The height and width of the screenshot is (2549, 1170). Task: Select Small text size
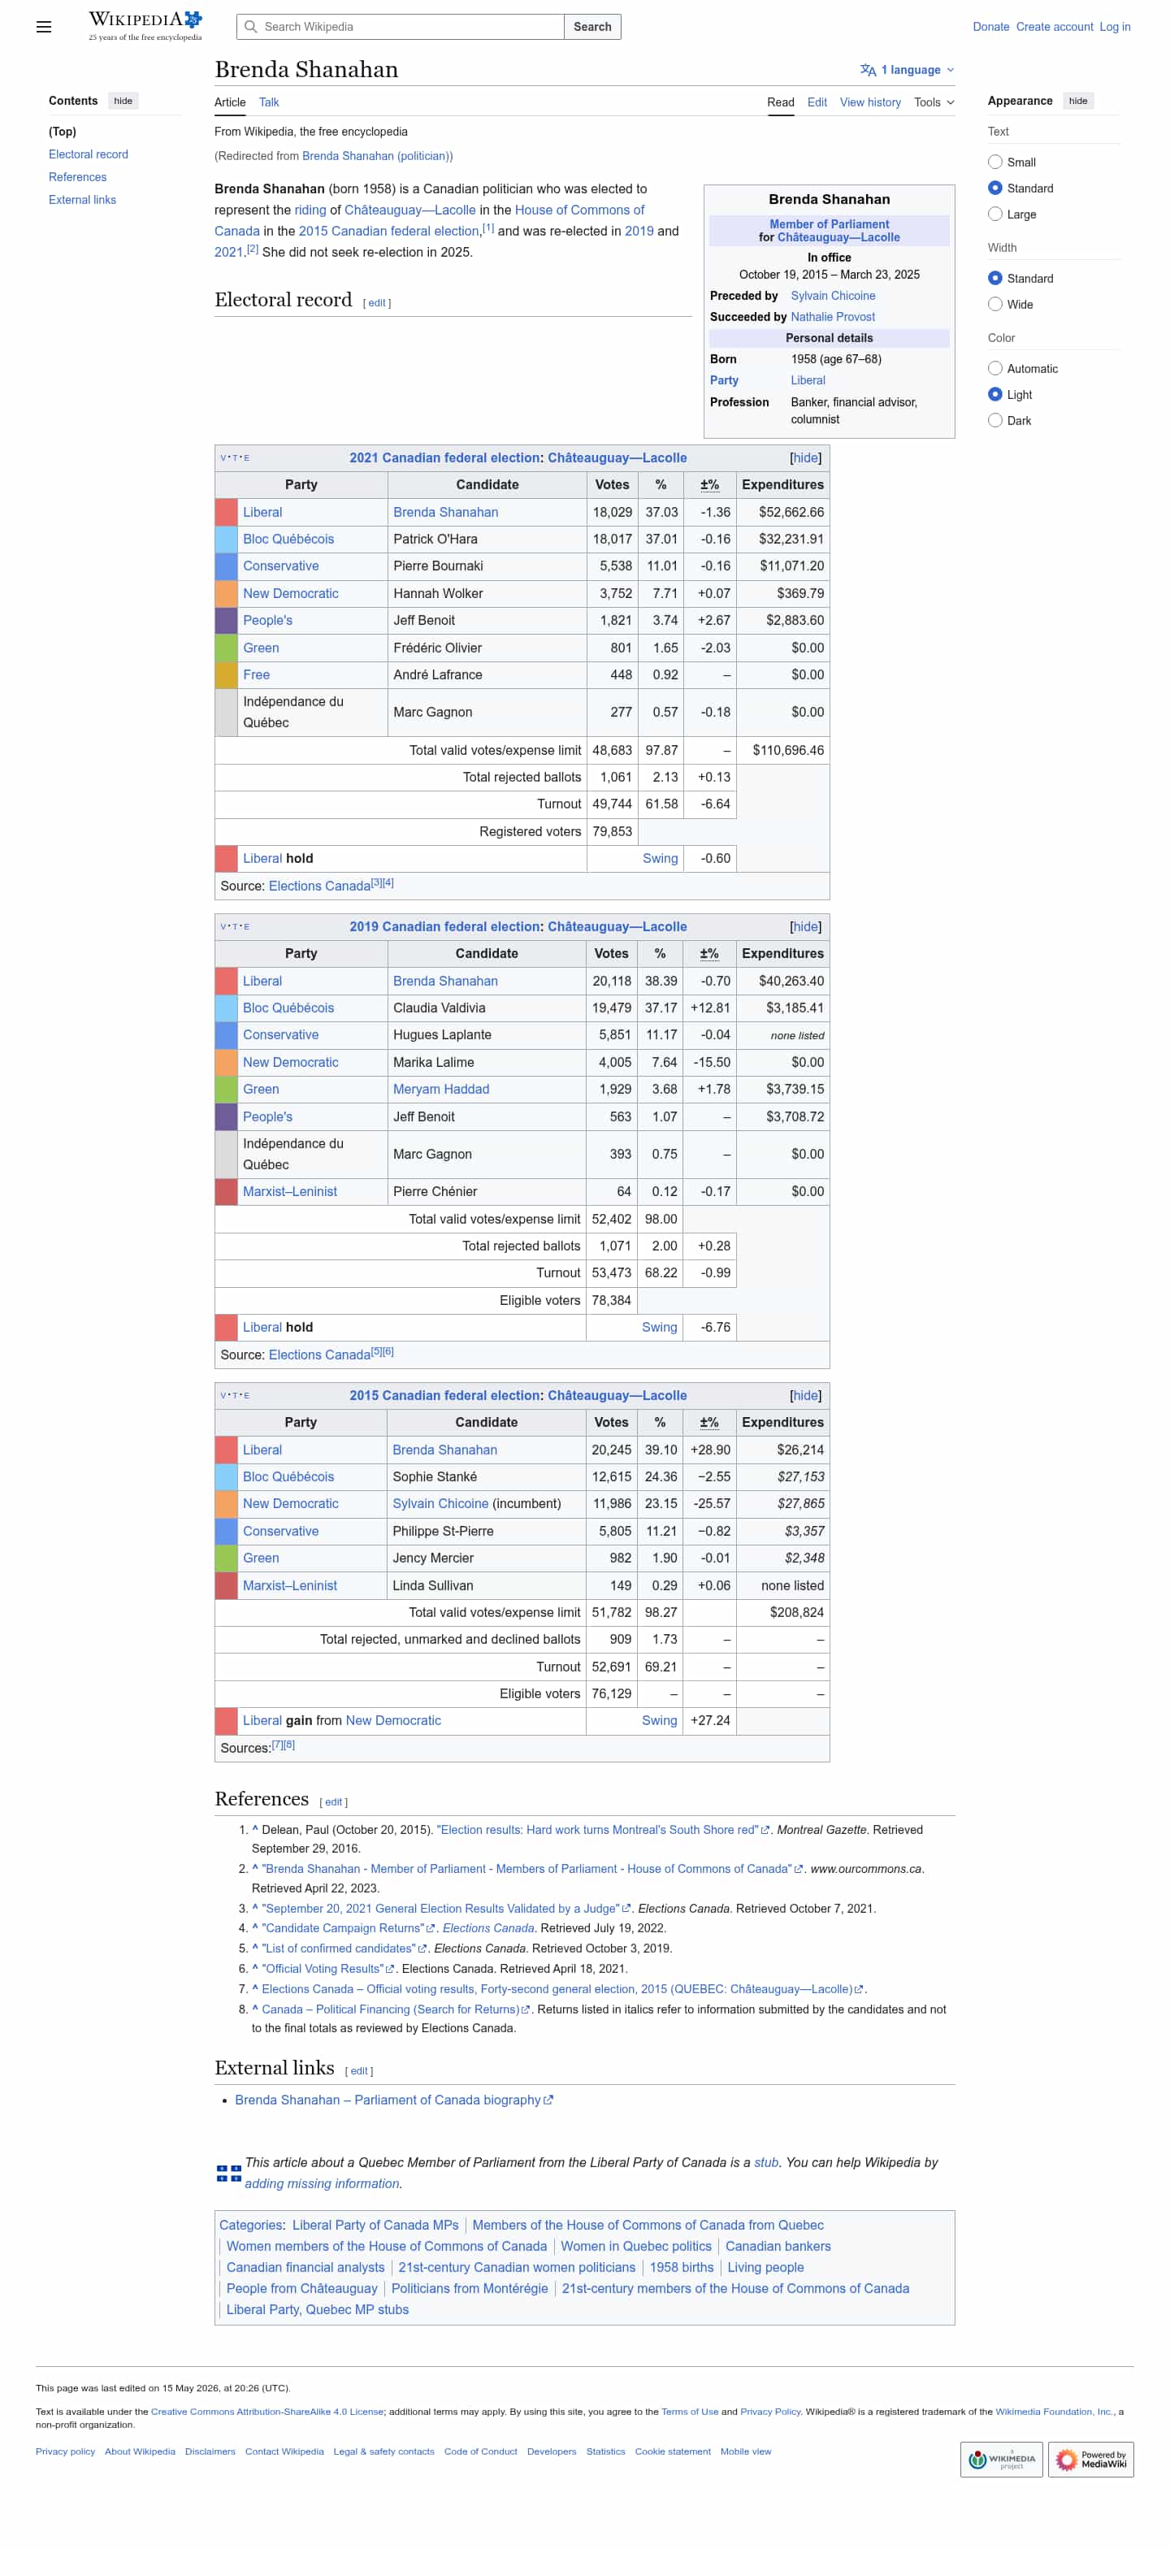994,163
